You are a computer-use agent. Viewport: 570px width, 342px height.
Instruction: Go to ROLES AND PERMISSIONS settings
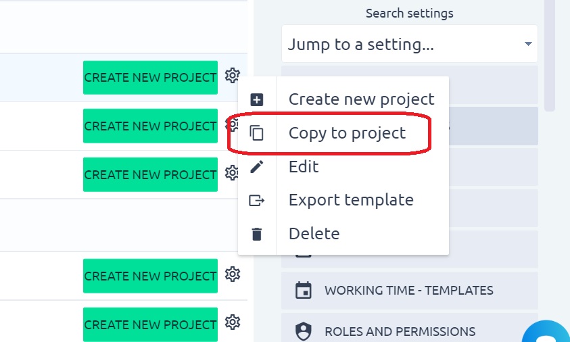point(400,332)
